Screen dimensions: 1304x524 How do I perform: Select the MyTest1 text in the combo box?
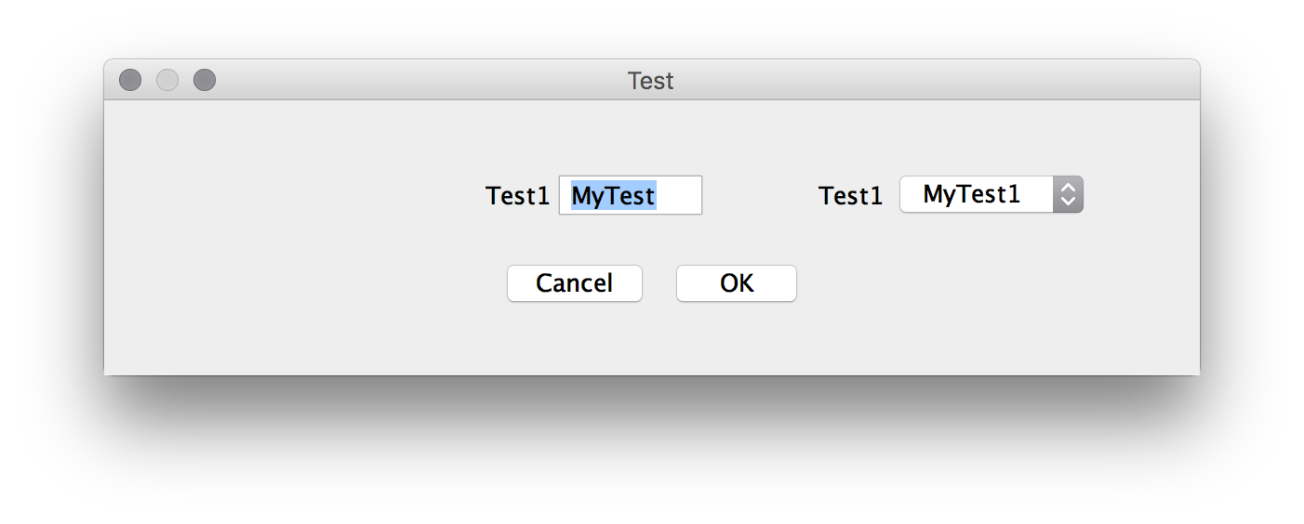971,194
